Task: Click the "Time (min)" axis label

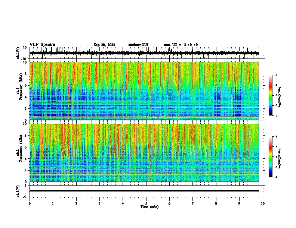Action: click(x=149, y=207)
